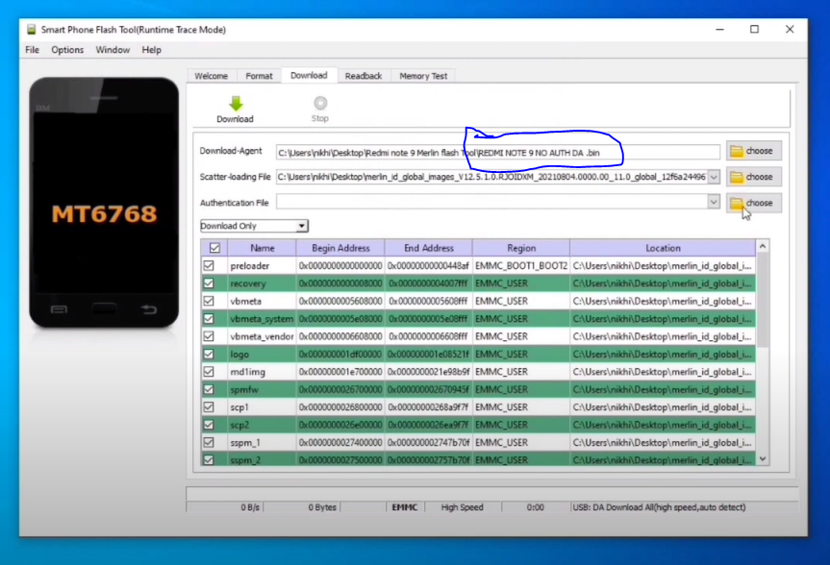
Task: Click the MT6768 phone image
Action: 104,203
